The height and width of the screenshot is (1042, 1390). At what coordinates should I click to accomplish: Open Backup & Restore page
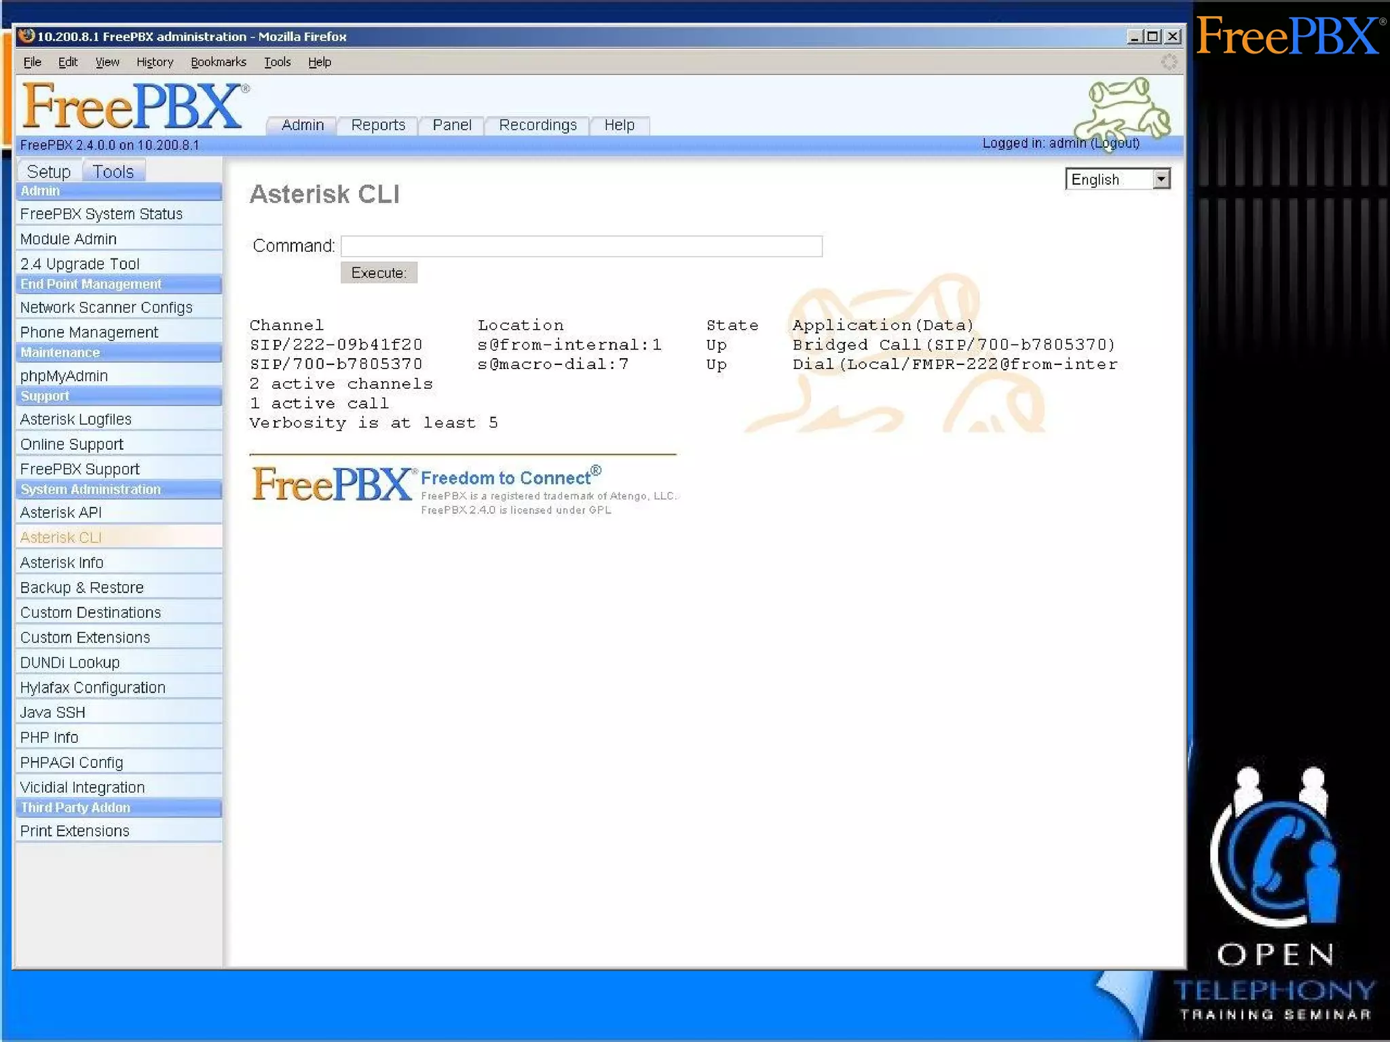tap(82, 587)
